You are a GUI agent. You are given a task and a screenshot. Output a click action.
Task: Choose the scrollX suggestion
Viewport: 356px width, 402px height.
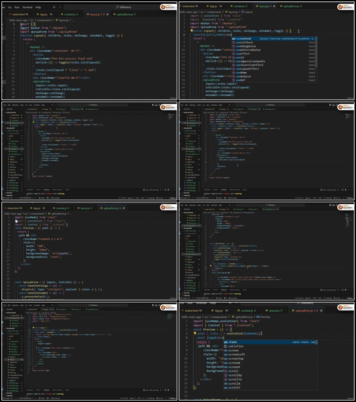point(270,384)
